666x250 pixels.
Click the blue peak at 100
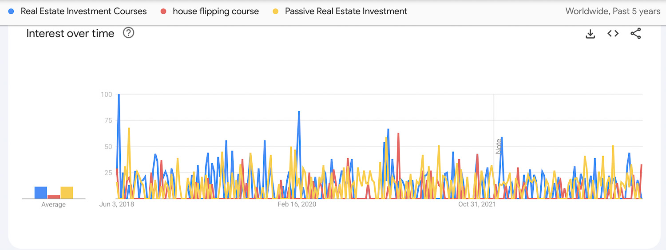(x=119, y=95)
